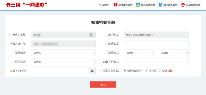Click the 上山下乡地点: label
206x95 pixels.
click(111, 62)
